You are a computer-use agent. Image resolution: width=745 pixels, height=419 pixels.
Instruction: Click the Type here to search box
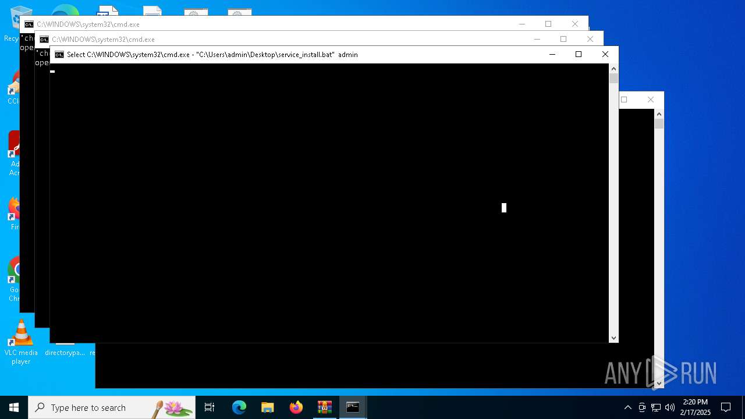tap(112, 407)
